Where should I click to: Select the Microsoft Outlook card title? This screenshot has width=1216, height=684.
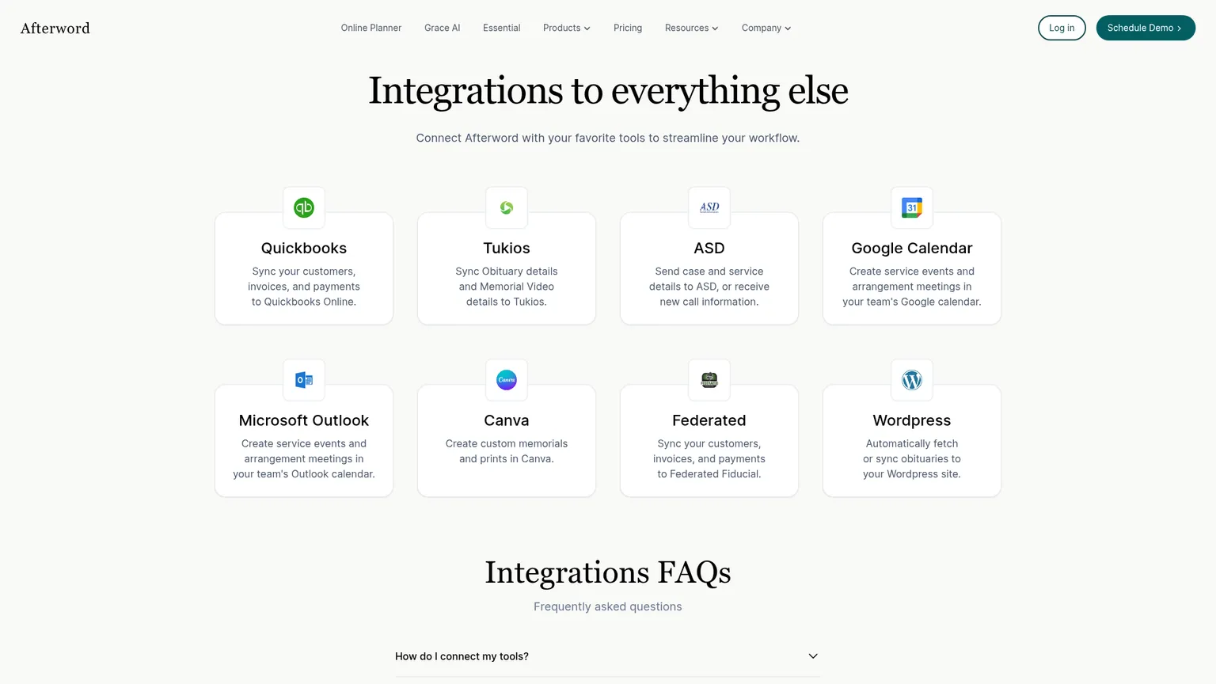click(x=304, y=420)
